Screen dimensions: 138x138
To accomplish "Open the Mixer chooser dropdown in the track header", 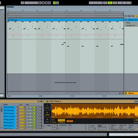I will coord(131,23).
